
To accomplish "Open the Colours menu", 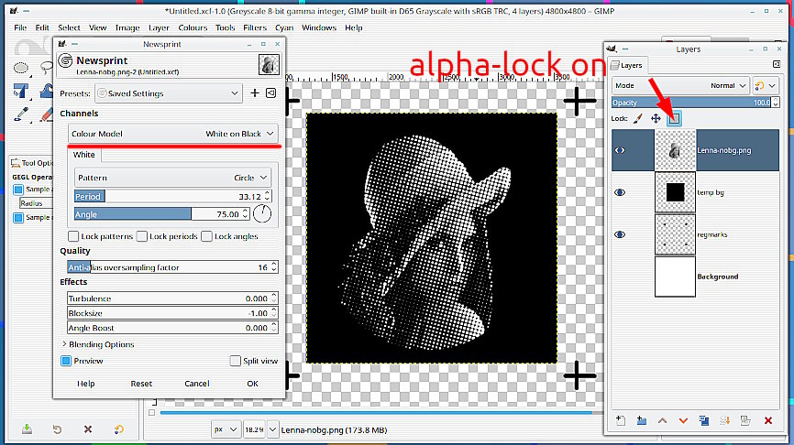I will 193,27.
